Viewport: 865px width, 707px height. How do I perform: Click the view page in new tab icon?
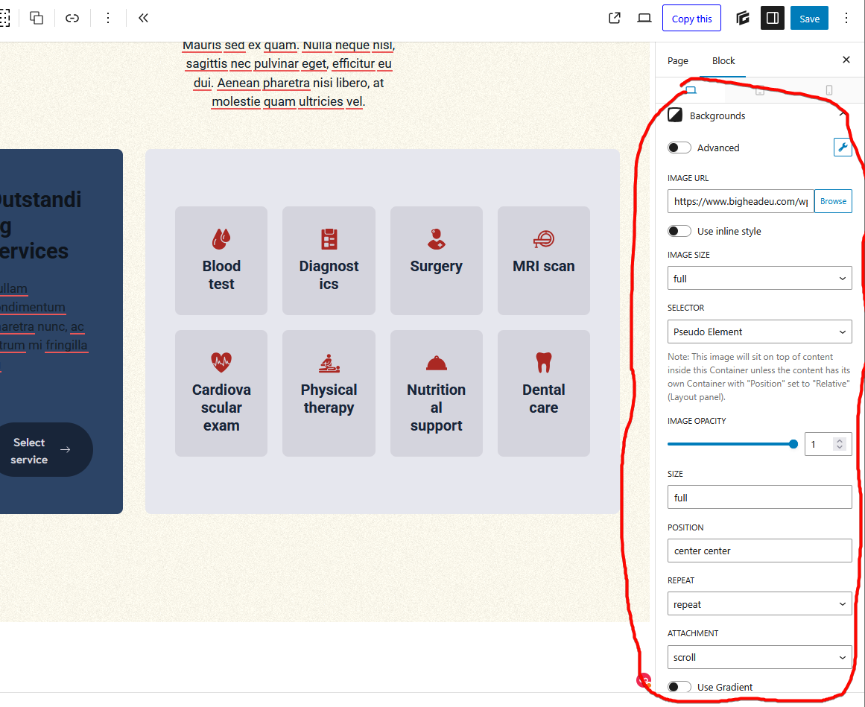pos(615,18)
